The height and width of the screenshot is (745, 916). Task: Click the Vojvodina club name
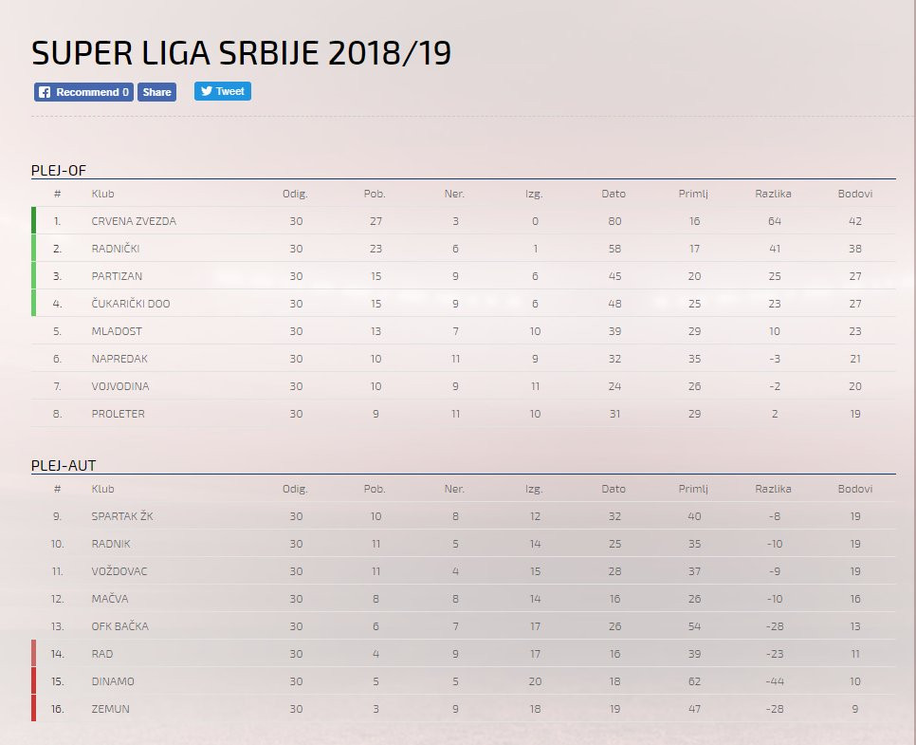coord(120,386)
